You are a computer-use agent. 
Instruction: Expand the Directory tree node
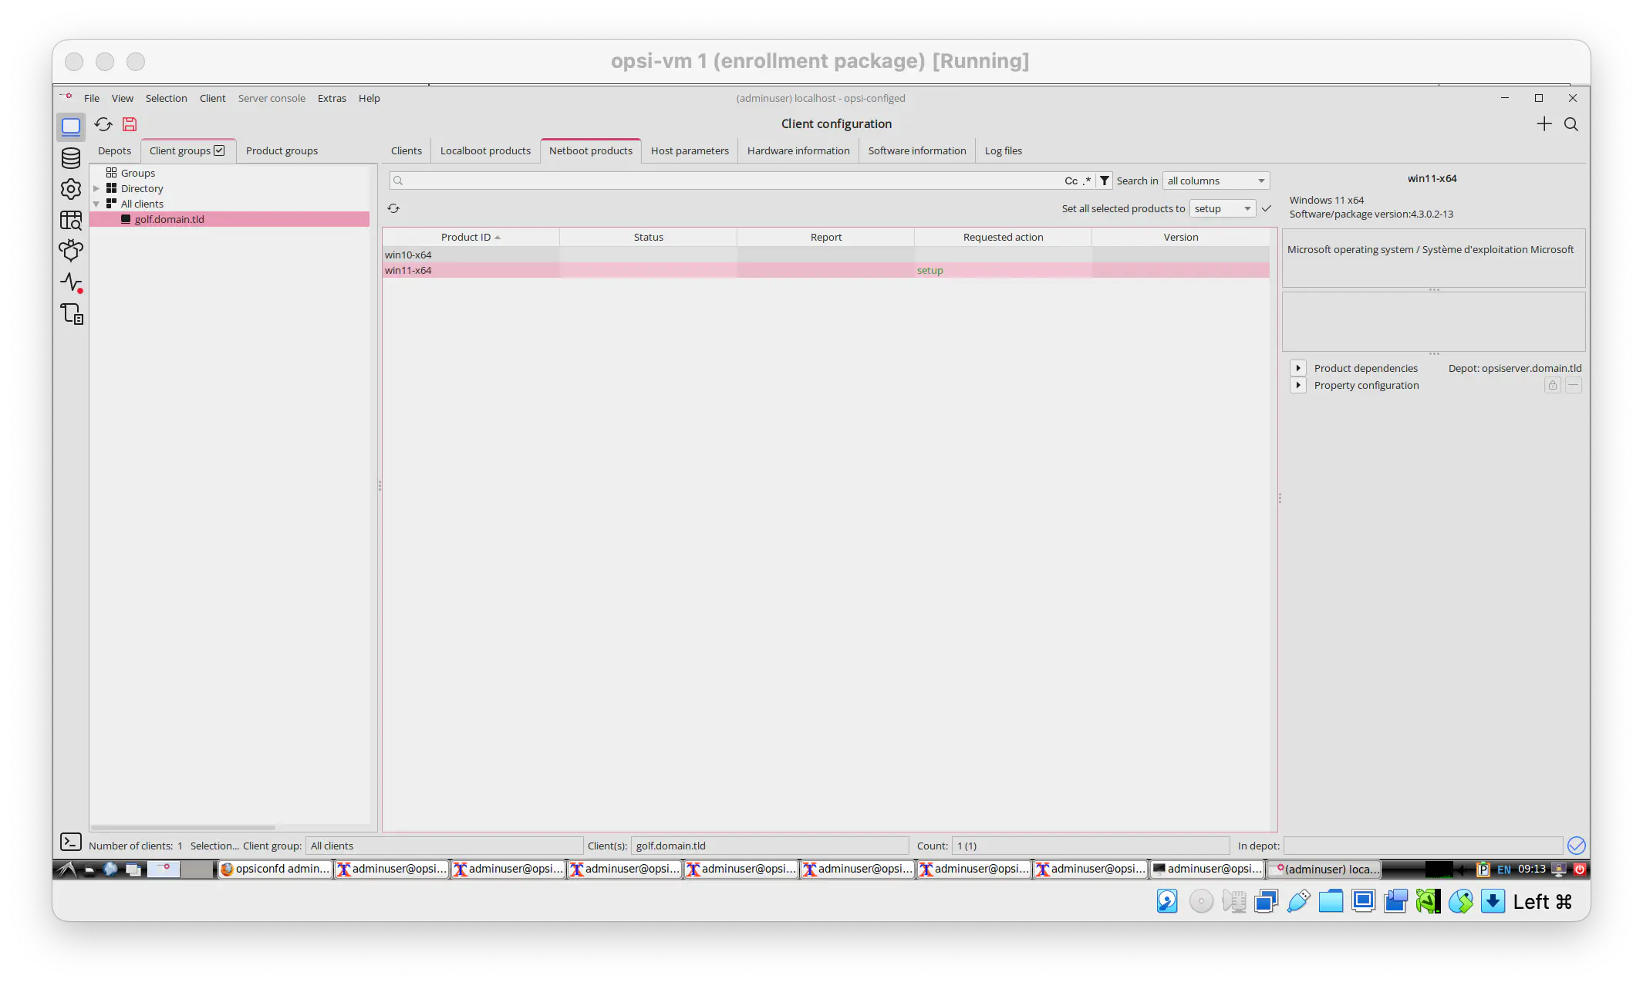click(96, 188)
